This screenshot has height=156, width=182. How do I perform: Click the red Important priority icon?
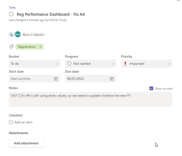coord(125,64)
